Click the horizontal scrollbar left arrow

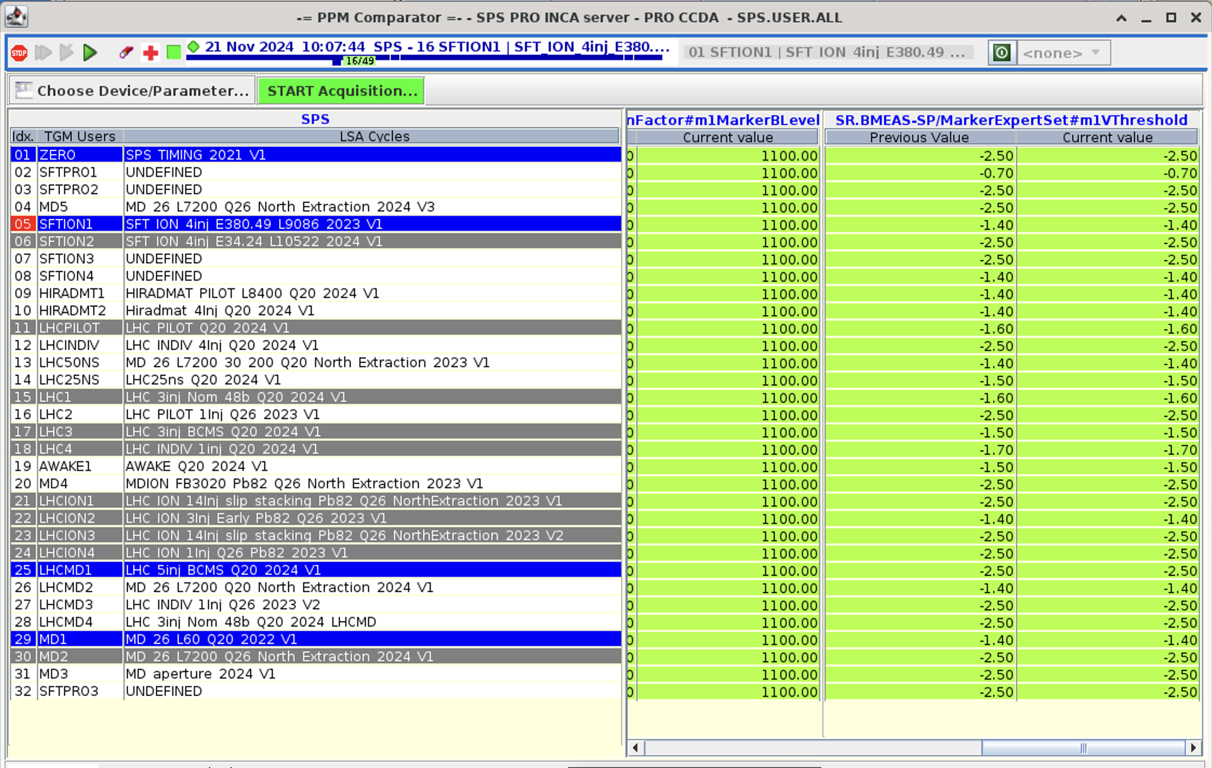point(635,748)
